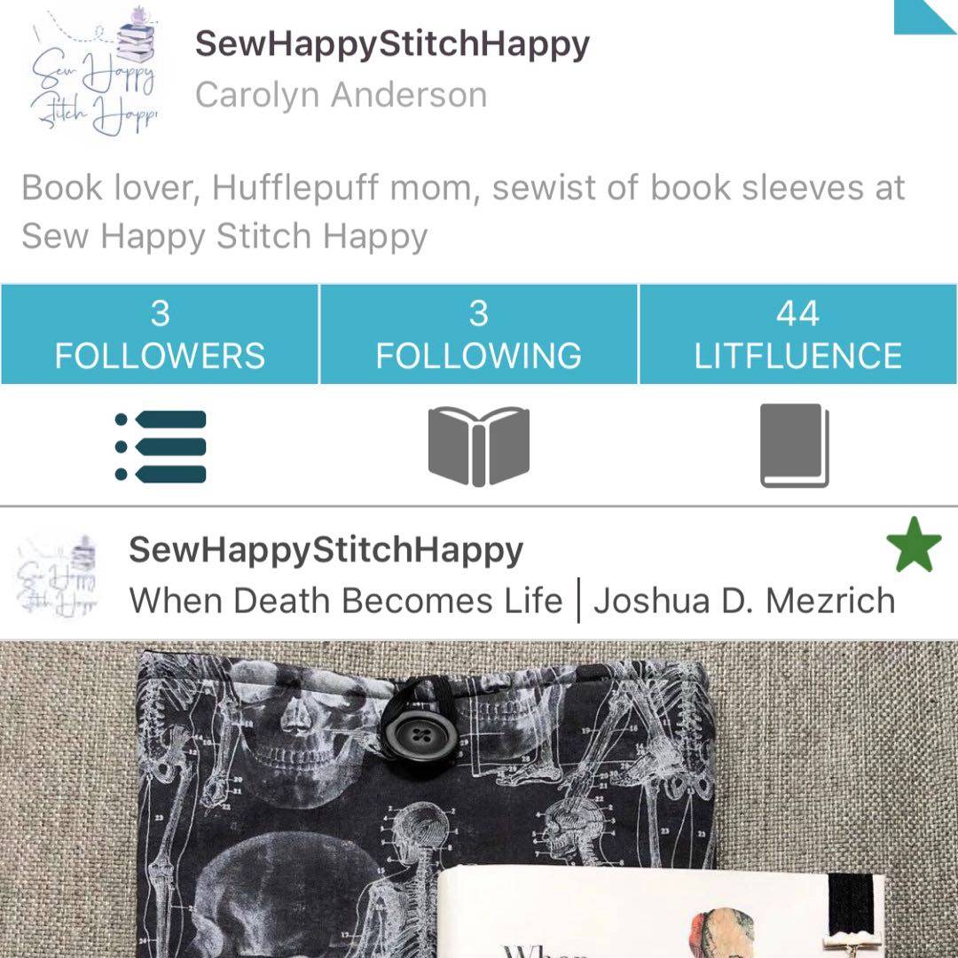Screen dimensions: 958x958
Task: Tap the white book cover in the photo
Action: click(660, 912)
